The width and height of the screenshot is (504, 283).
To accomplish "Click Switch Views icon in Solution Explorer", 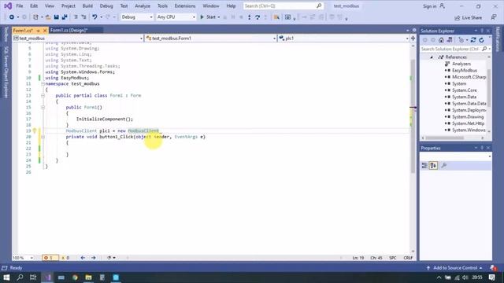I will (x=450, y=40).
